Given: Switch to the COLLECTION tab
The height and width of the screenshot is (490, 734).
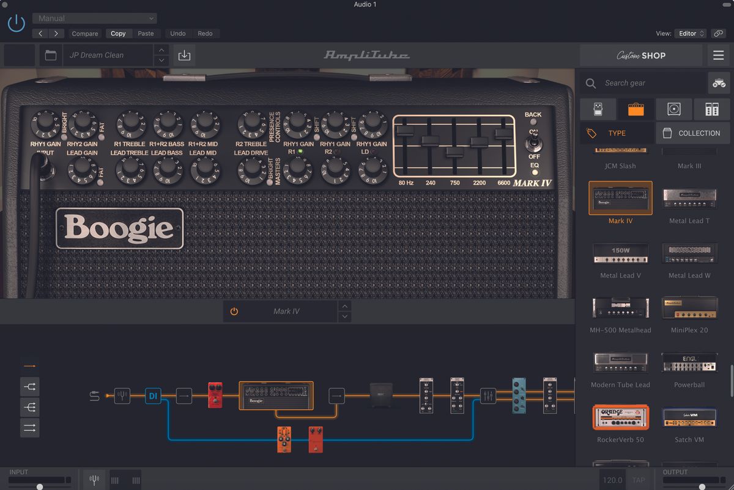Looking at the screenshot, I should pos(692,133).
